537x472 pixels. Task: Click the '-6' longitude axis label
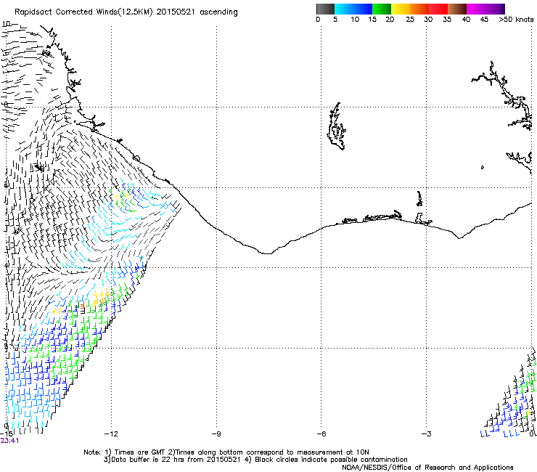click(x=321, y=434)
